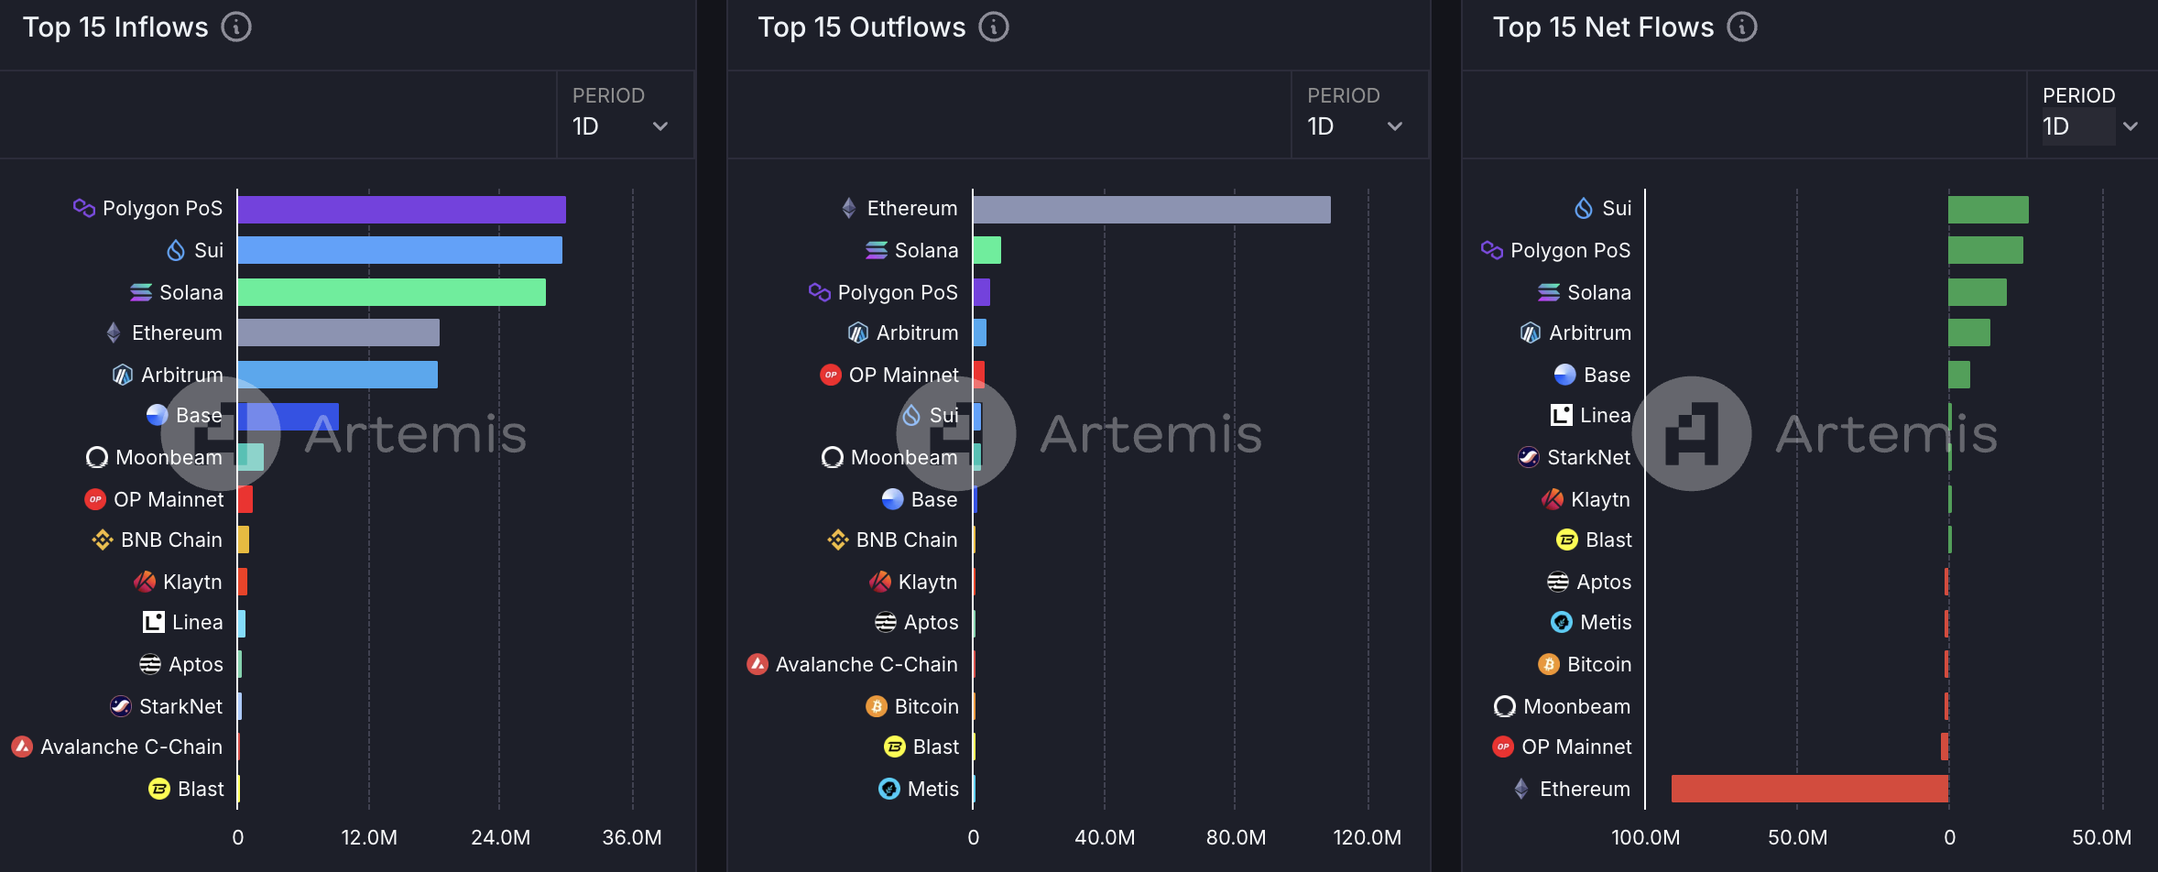The width and height of the screenshot is (2158, 872).
Task: Click the Solana label in Inflows chart
Action: click(191, 293)
